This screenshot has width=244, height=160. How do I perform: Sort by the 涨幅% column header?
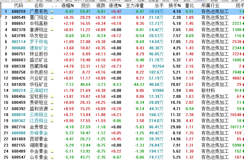click(x=68, y=6)
